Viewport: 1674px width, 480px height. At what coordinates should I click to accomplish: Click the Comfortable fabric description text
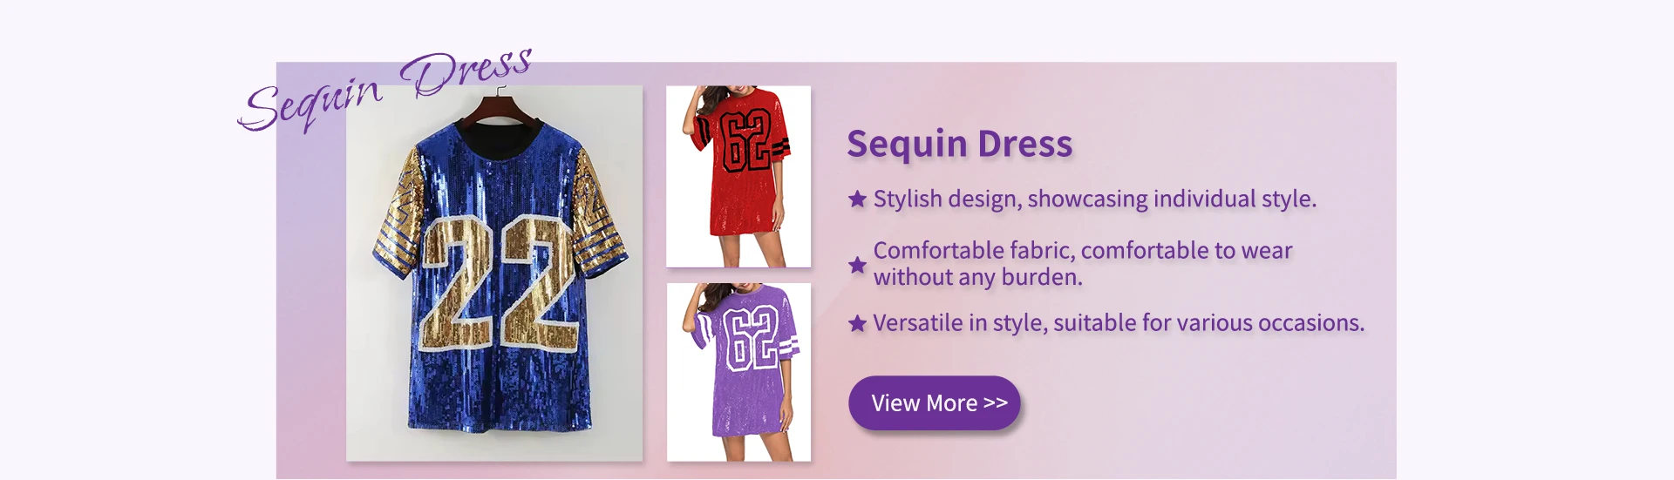click(1083, 264)
